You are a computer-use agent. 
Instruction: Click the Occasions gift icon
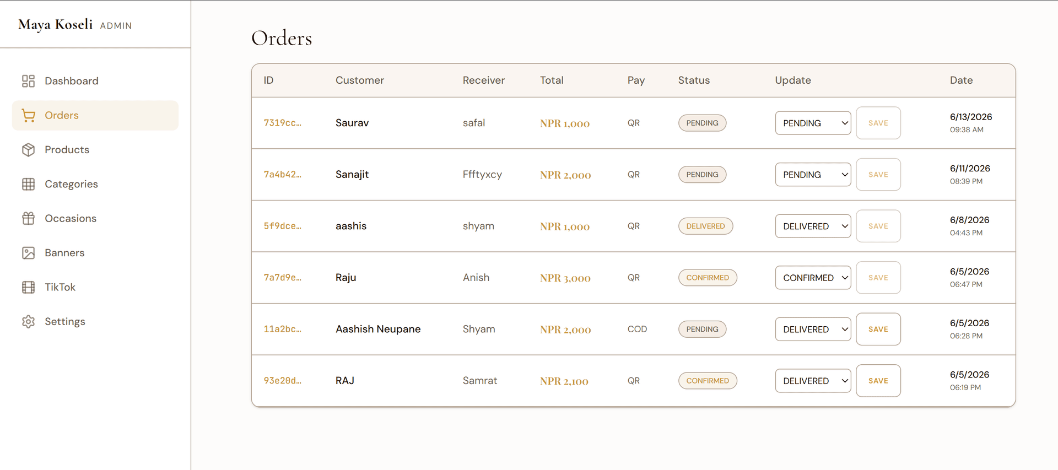pos(28,218)
